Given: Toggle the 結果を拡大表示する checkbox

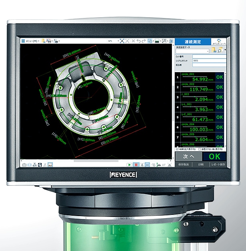Looking at the screenshot, I should pyautogui.click(x=177, y=149).
